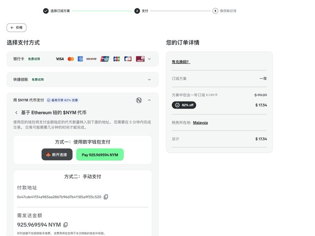Click the $2.89/月 price note
The width and height of the screenshot is (315, 236).
click(212, 95)
